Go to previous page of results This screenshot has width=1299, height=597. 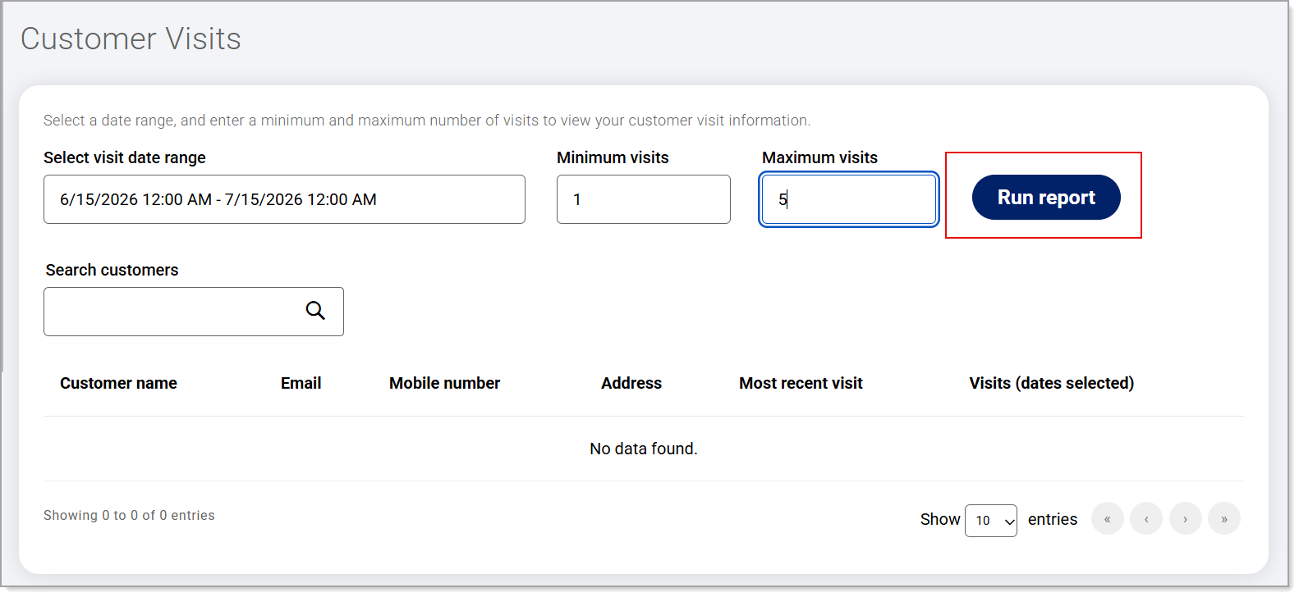point(1146,518)
